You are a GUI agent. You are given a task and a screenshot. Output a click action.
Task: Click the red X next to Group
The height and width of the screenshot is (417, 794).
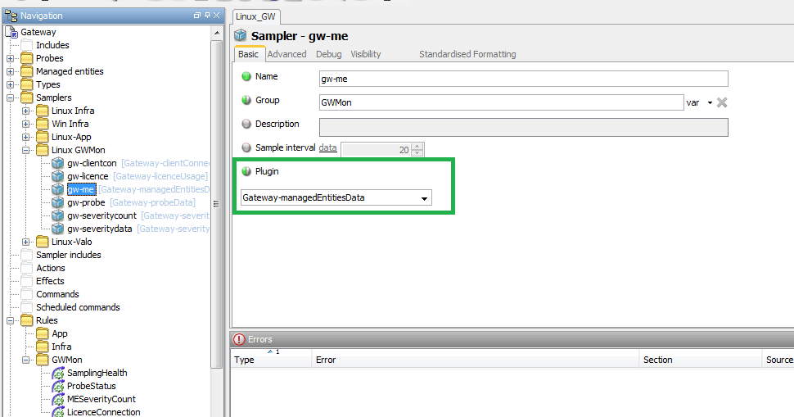(722, 102)
